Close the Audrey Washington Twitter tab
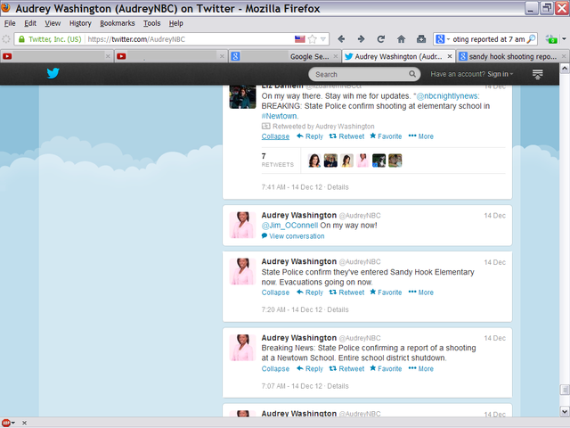The image size is (570, 428). [x=450, y=56]
